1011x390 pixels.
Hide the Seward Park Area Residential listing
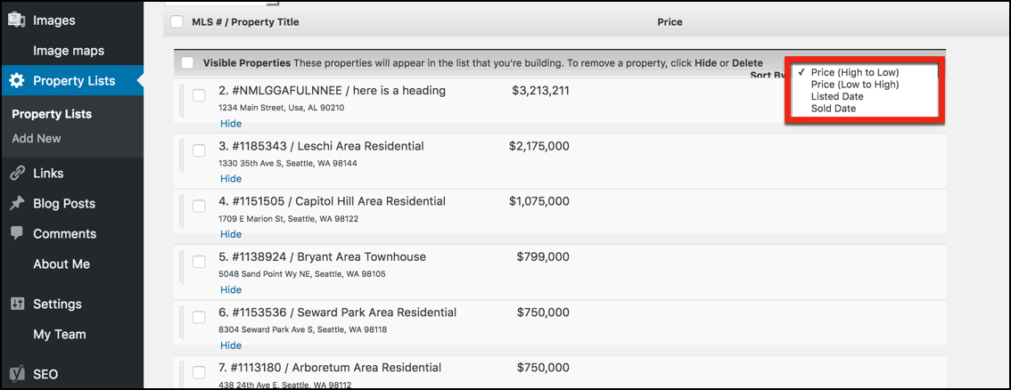[230, 345]
